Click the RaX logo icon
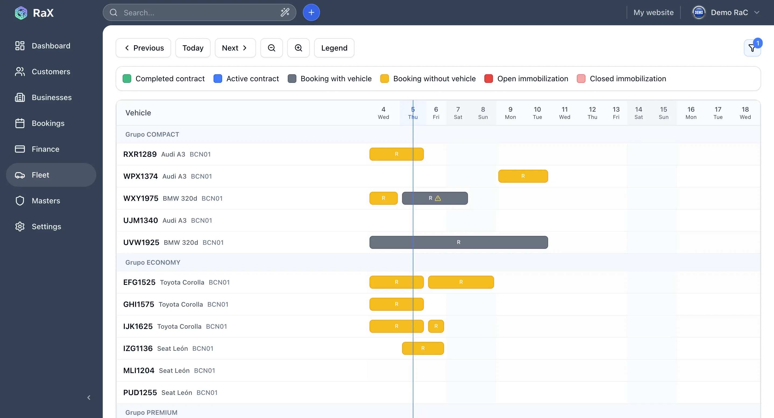 click(x=21, y=13)
